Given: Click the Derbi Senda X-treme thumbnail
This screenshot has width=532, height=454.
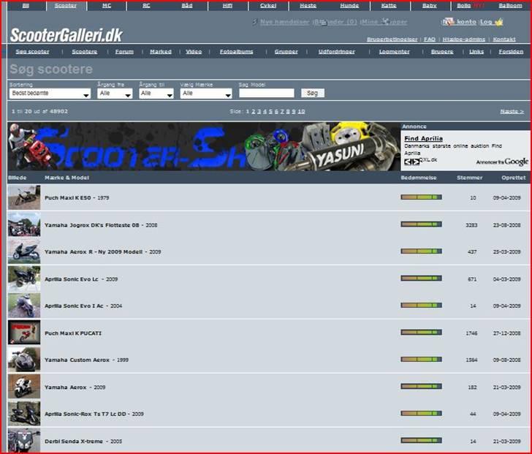Looking at the screenshot, I should (x=23, y=440).
